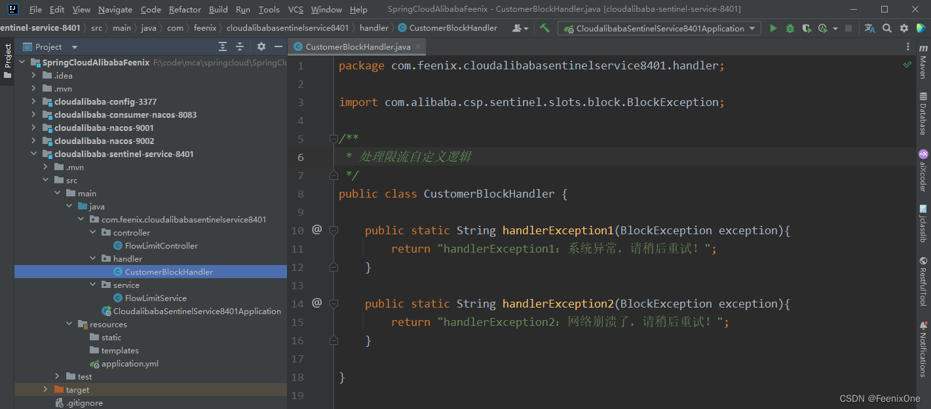Image resolution: width=931 pixels, height=409 pixels.
Task: Open the Notifications tool window
Action: [x=923, y=349]
